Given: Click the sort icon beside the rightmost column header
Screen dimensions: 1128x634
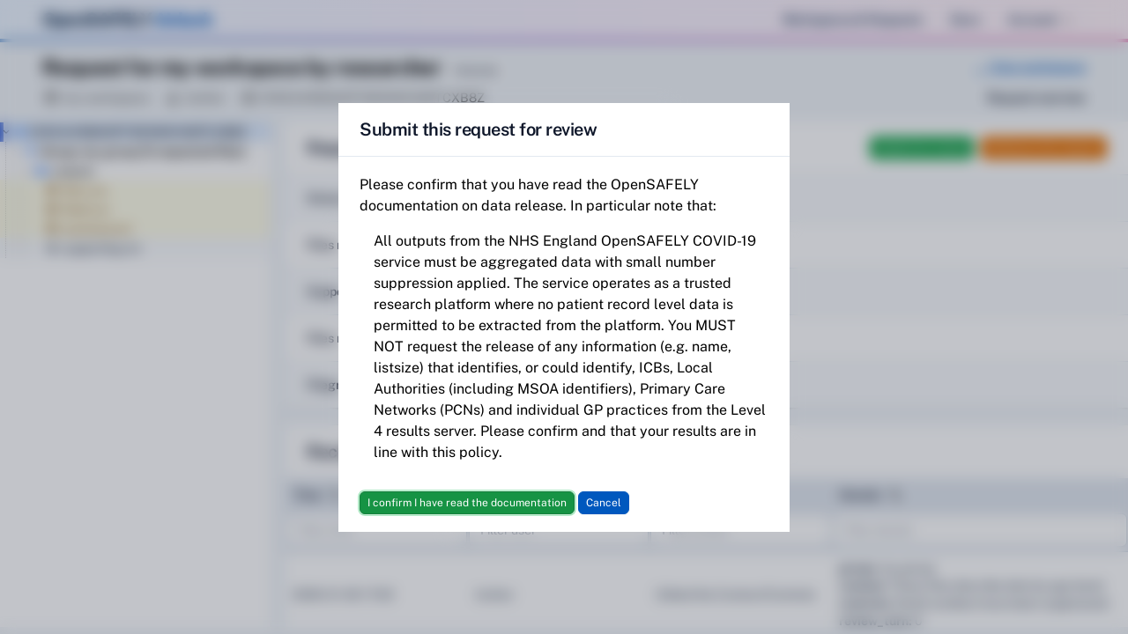Looking at the screenshot, I should click(894, 495).
